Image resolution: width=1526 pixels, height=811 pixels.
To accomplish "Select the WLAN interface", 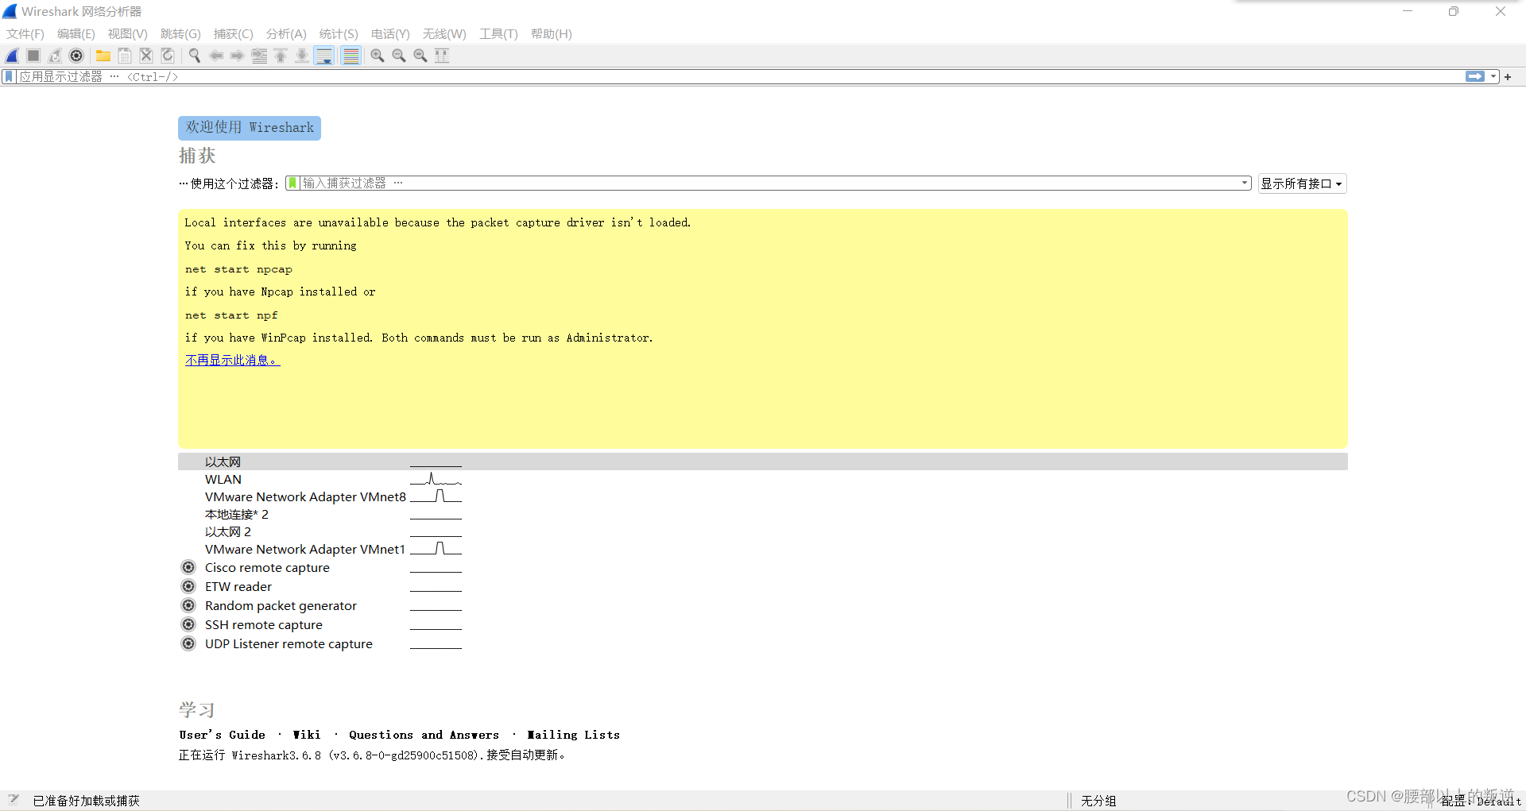I will (x=223, y=480).
